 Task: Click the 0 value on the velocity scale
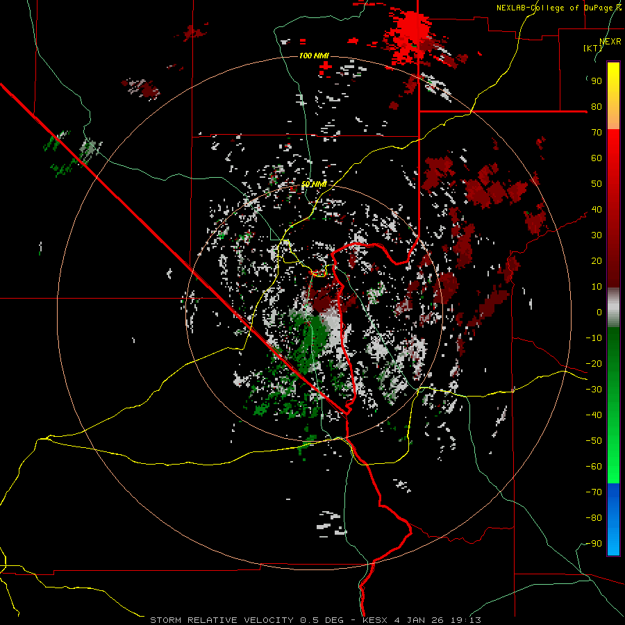pyautogui.click(x=599, y=312)
